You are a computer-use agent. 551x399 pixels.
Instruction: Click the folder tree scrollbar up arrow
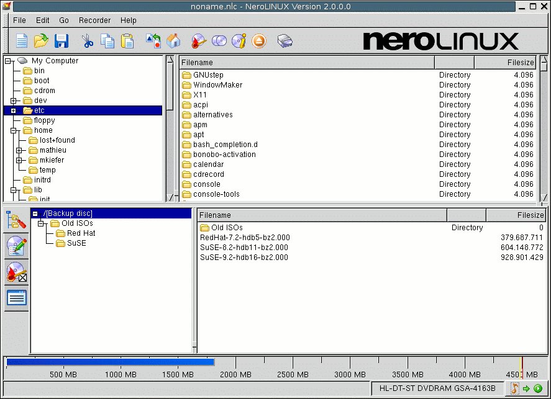click(170, 60)
